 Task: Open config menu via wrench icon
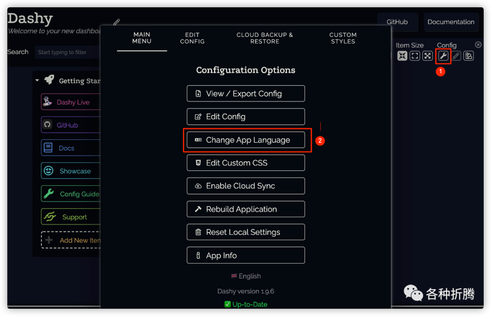click(x=443, y=56)
